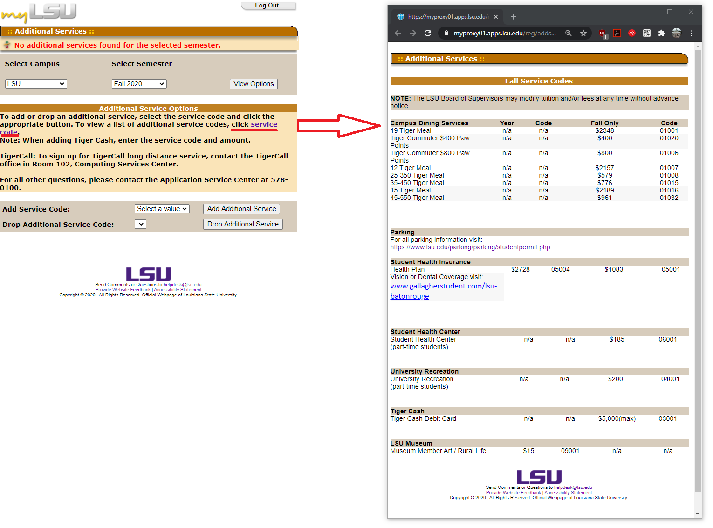Open Chrome three-dot menu

coord(692,33)
